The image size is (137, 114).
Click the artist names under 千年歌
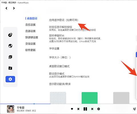click(26, 111)
